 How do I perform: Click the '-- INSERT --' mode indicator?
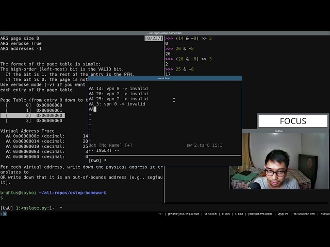pos(104,150)
